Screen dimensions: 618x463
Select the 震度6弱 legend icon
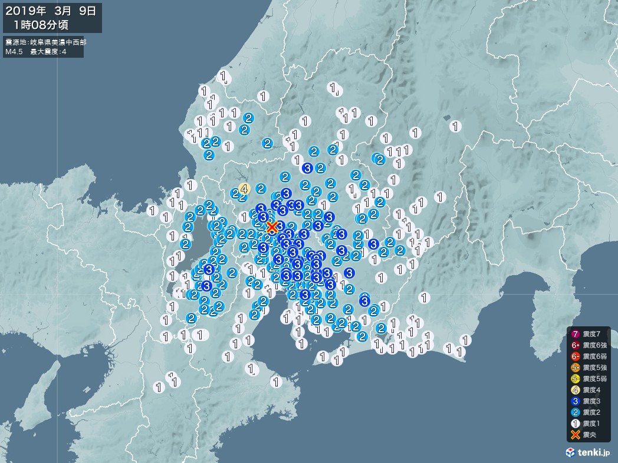tap(576, 357)
